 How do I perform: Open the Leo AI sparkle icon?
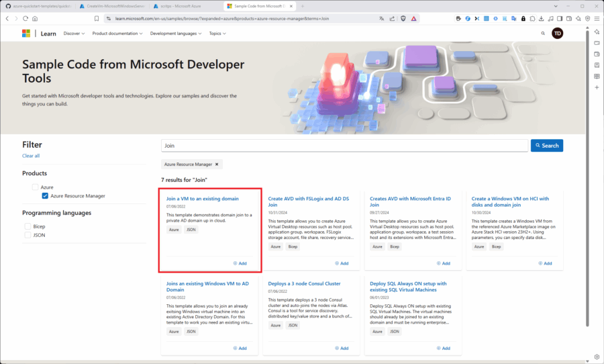click(578, 19)
